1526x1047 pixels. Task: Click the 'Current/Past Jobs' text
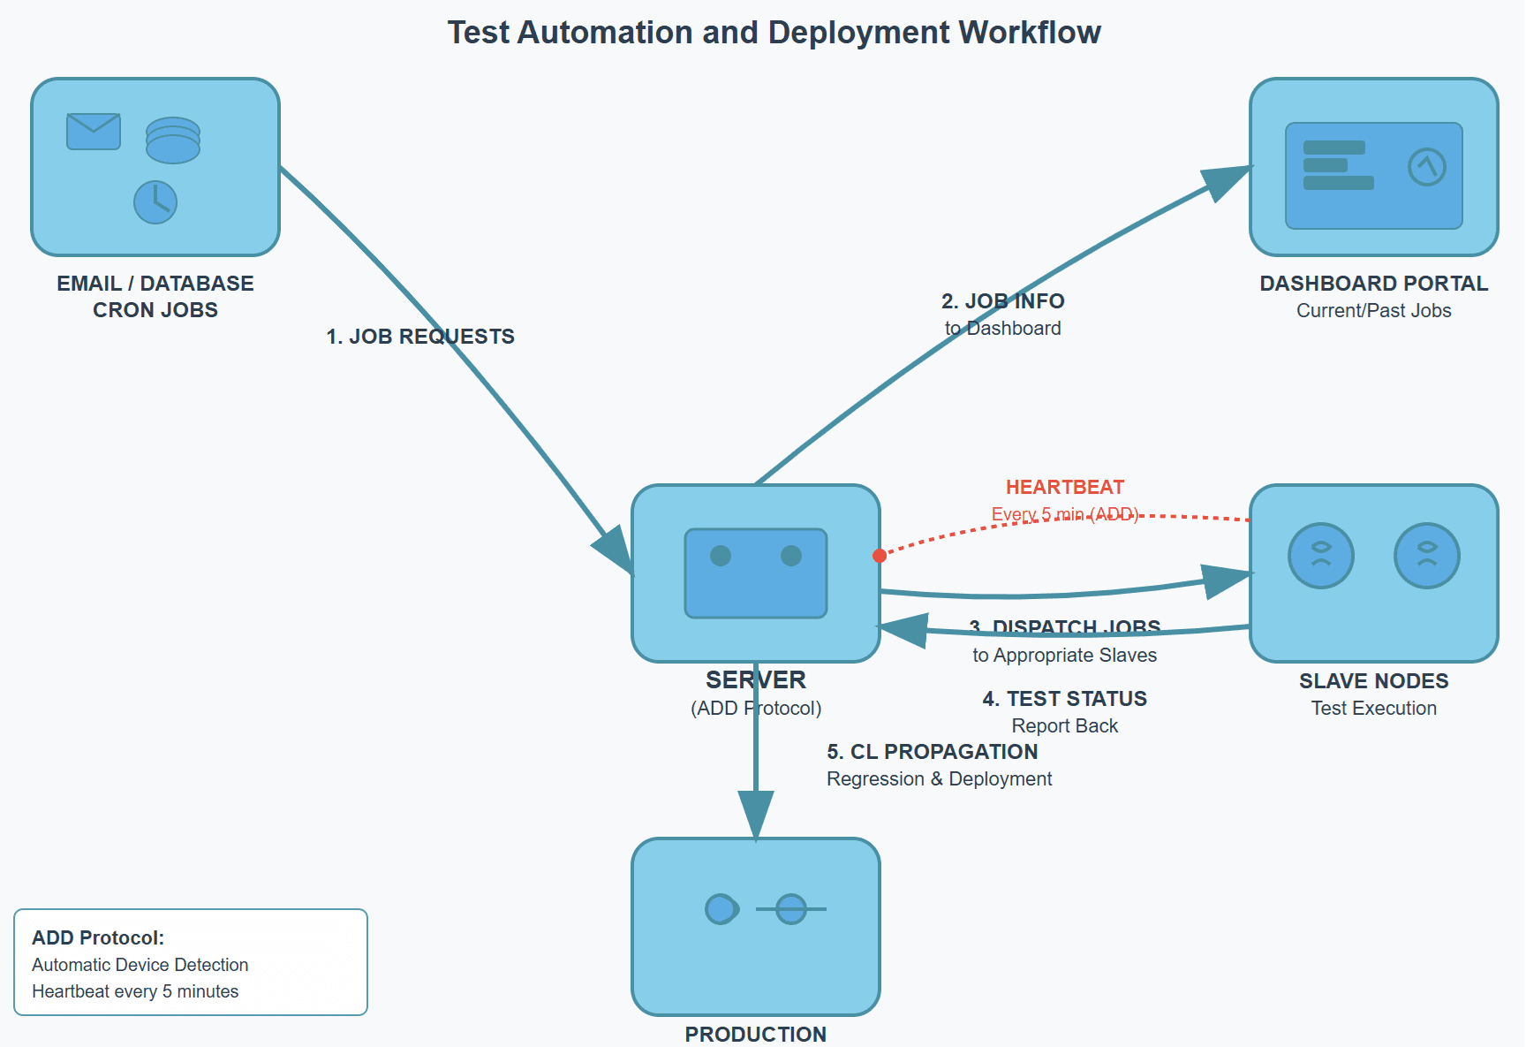point(1374,311)
